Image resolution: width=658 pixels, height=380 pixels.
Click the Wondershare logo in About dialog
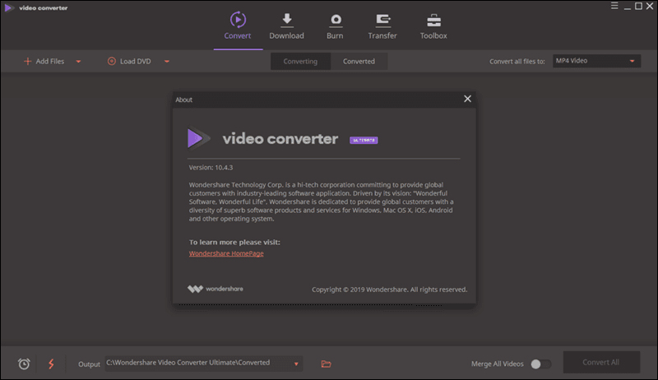coord(215,289)
